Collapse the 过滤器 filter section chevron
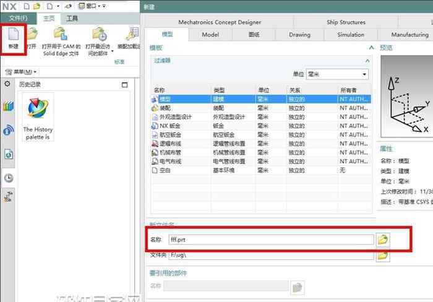Screen dimensions: 433x302 pos(367,61)
